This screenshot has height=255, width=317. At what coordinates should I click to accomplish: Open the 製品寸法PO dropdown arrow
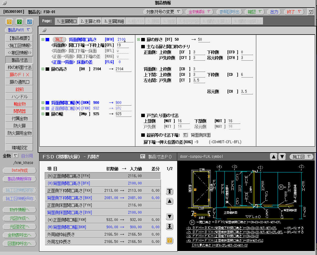pyautogui.click(x=143, y=156)
